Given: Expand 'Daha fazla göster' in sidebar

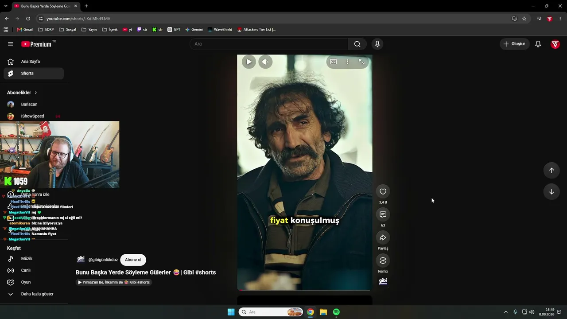Looking at the screenshot, I should pyautogui.click(x=34, y=294).
